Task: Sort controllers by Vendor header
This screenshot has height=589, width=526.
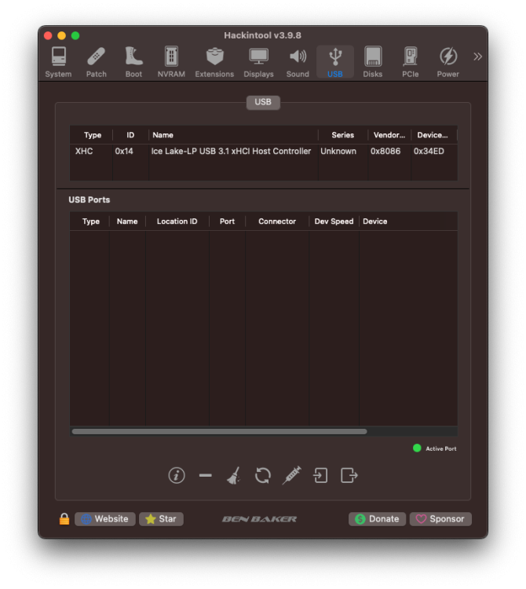Action: tap(389, 135)
